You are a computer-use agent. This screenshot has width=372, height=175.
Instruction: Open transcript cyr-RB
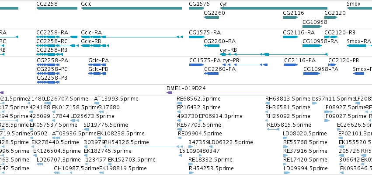pos(228,50)
